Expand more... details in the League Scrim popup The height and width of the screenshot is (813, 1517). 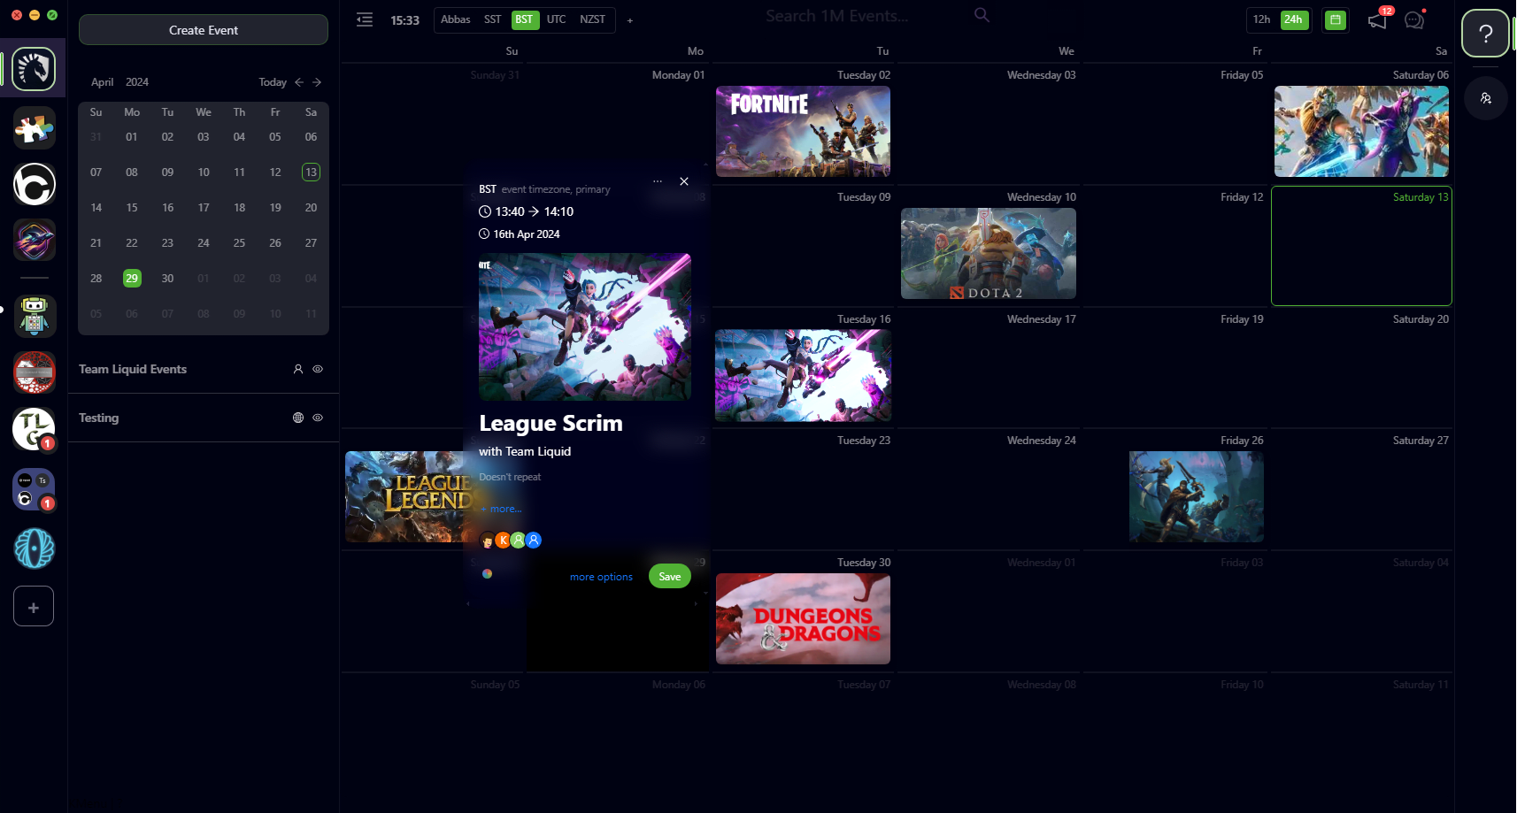501,509
